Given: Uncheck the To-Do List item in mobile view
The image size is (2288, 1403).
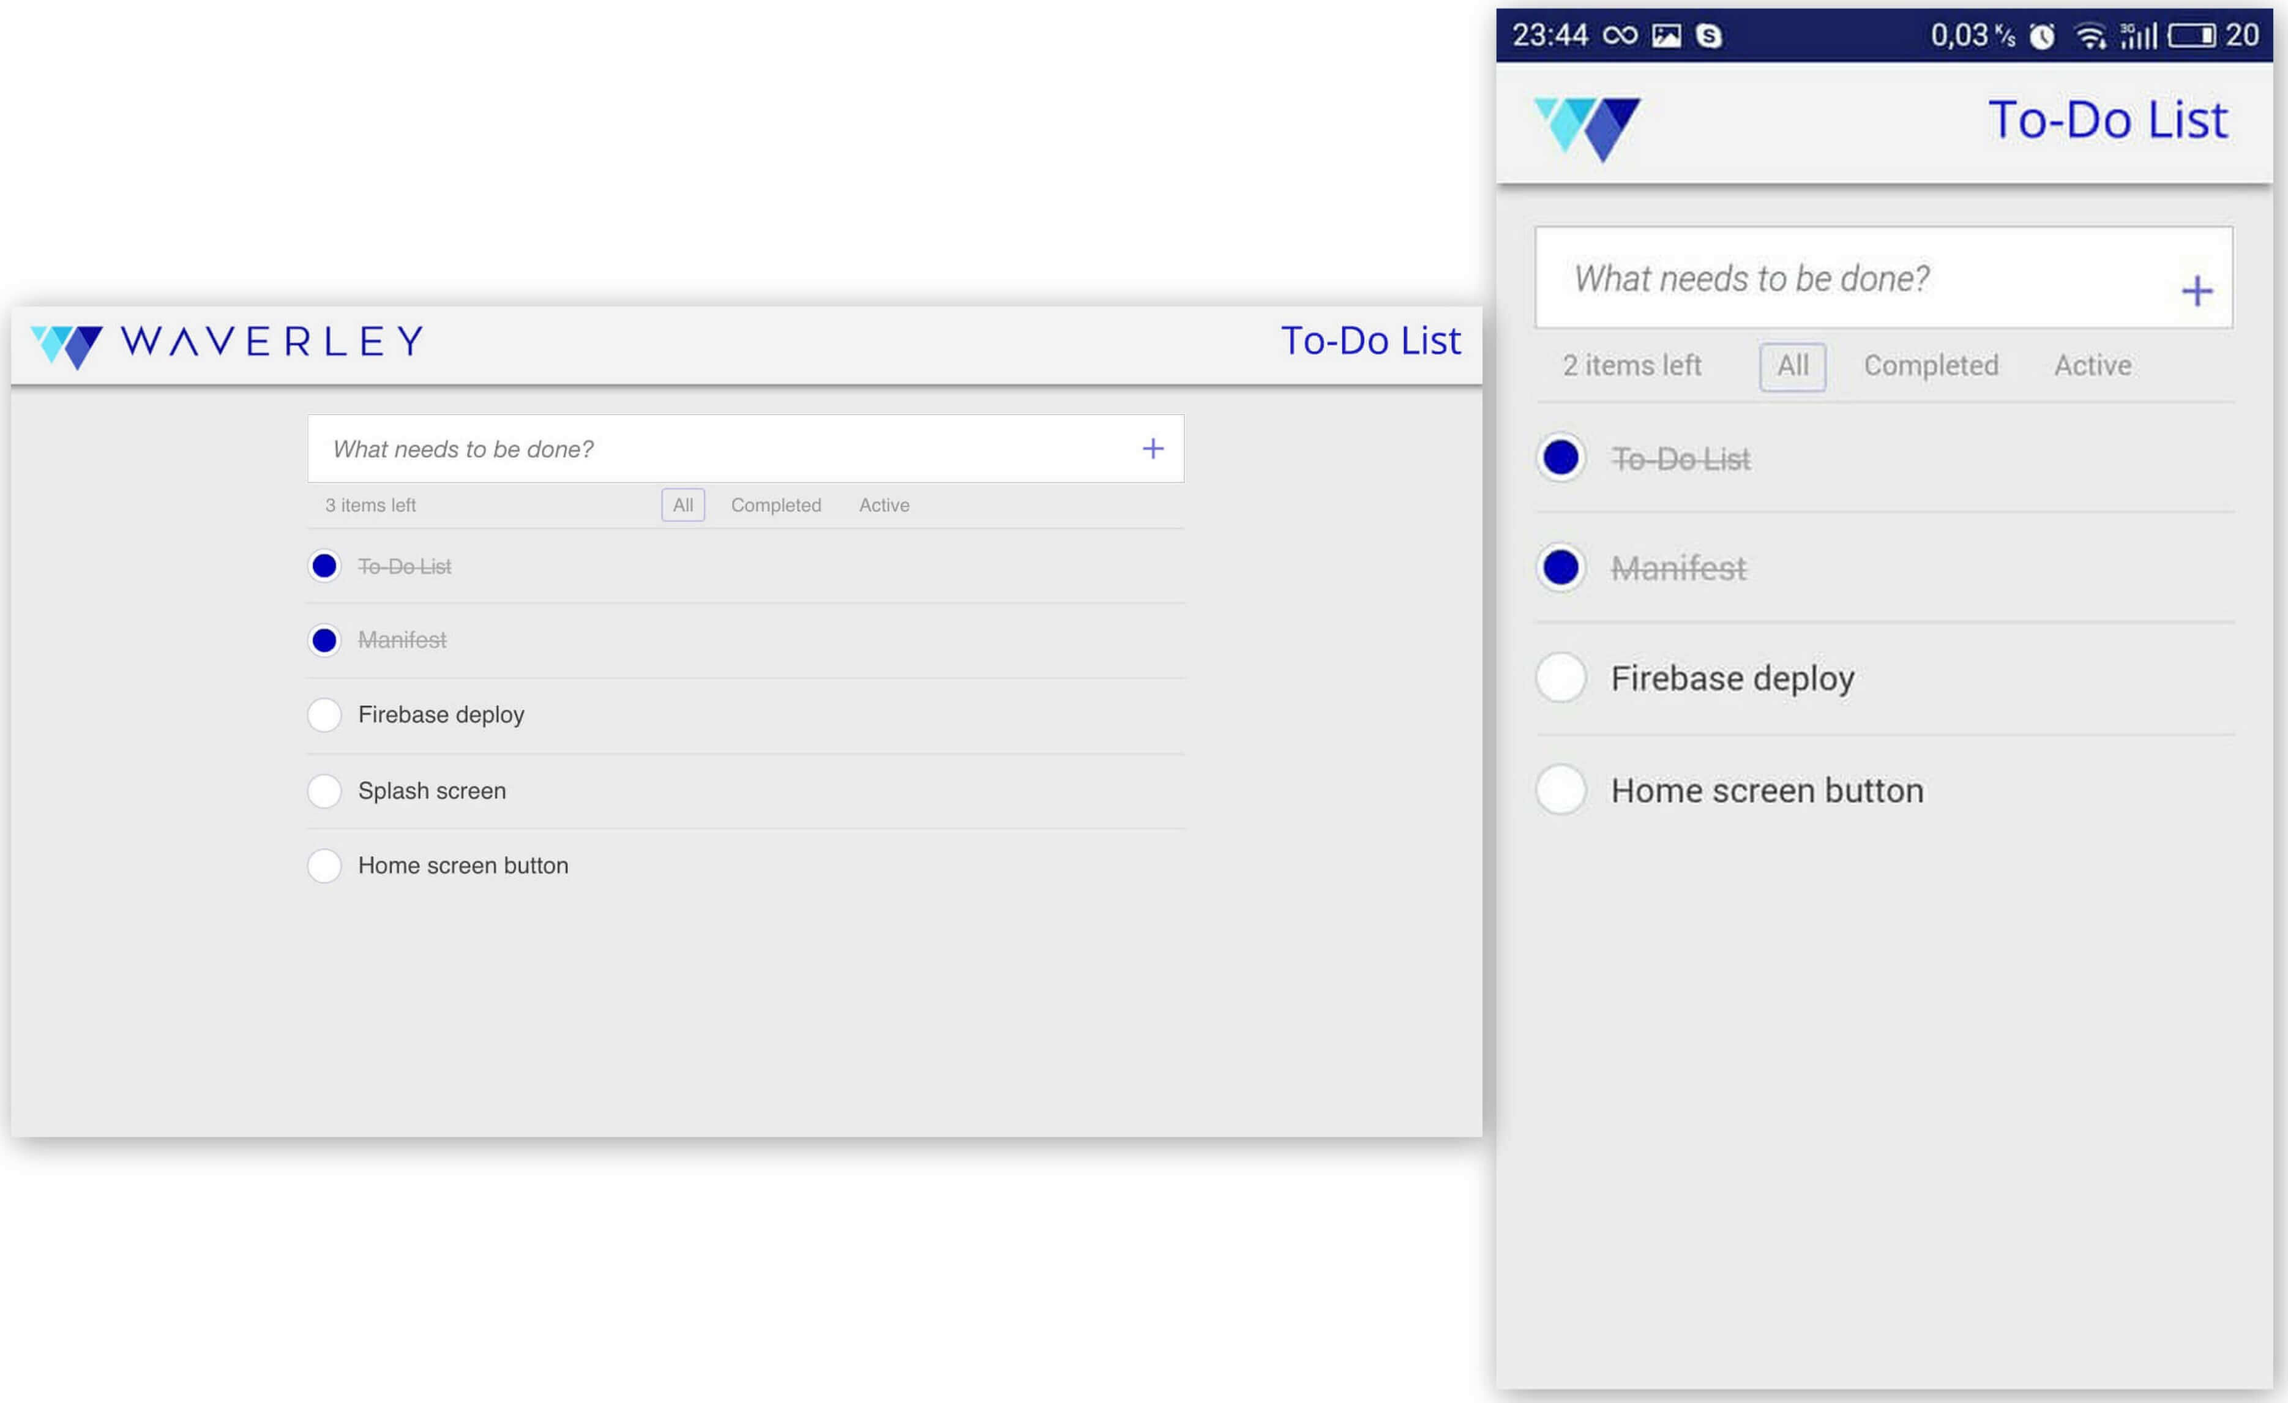Looking at the screenshot, I should point(1561,458).
